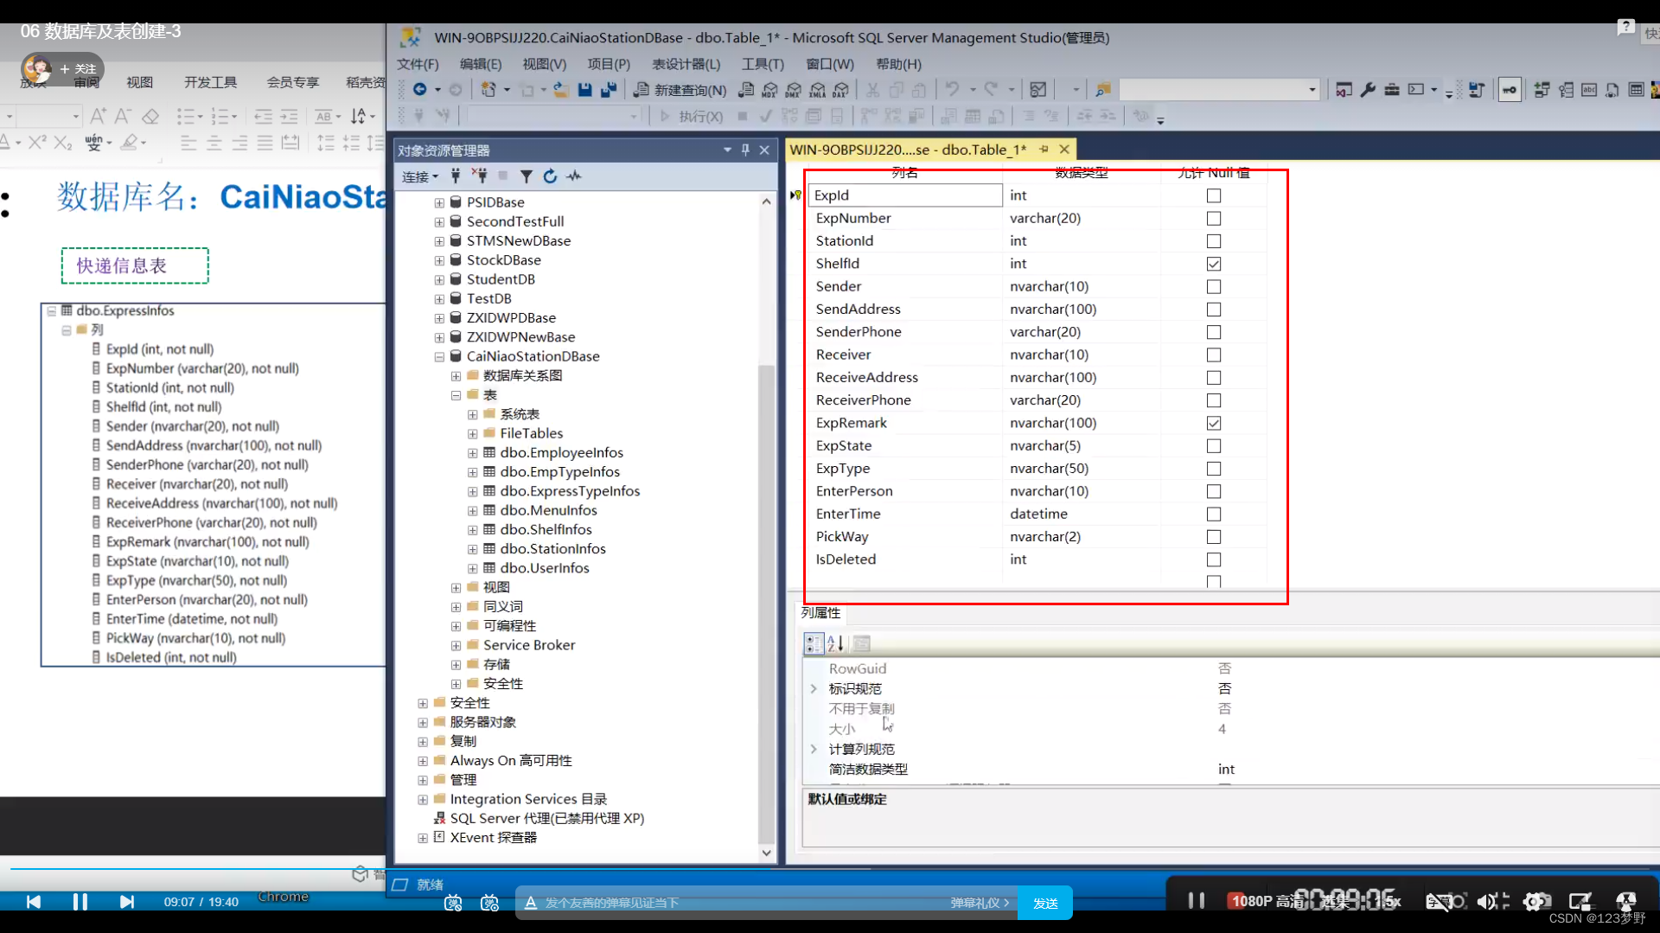The height and width of the screenshot is (933, 1660).
Task: Click the 发送 send button
Action: tap(1045, 903)
